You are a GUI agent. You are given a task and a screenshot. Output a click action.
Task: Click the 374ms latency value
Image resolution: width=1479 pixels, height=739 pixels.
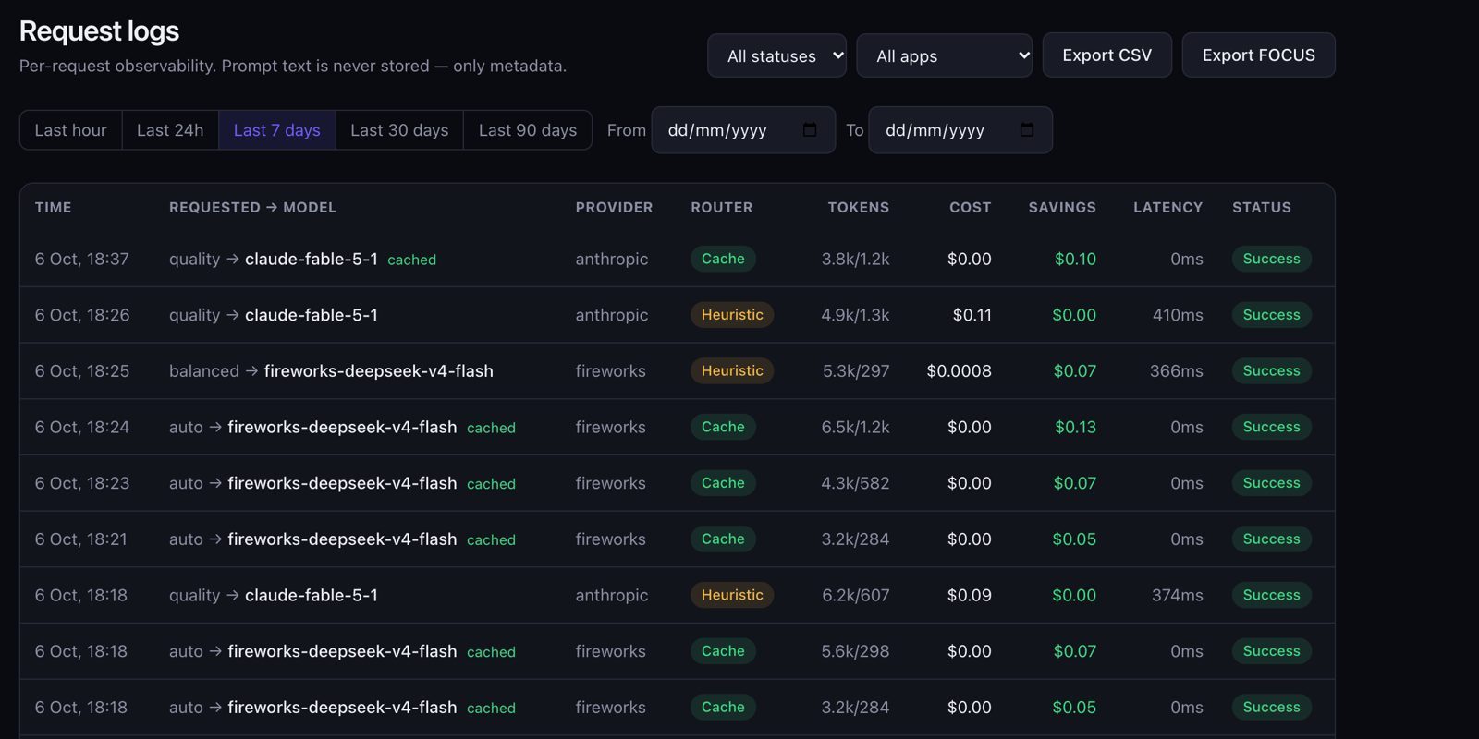1178,596
